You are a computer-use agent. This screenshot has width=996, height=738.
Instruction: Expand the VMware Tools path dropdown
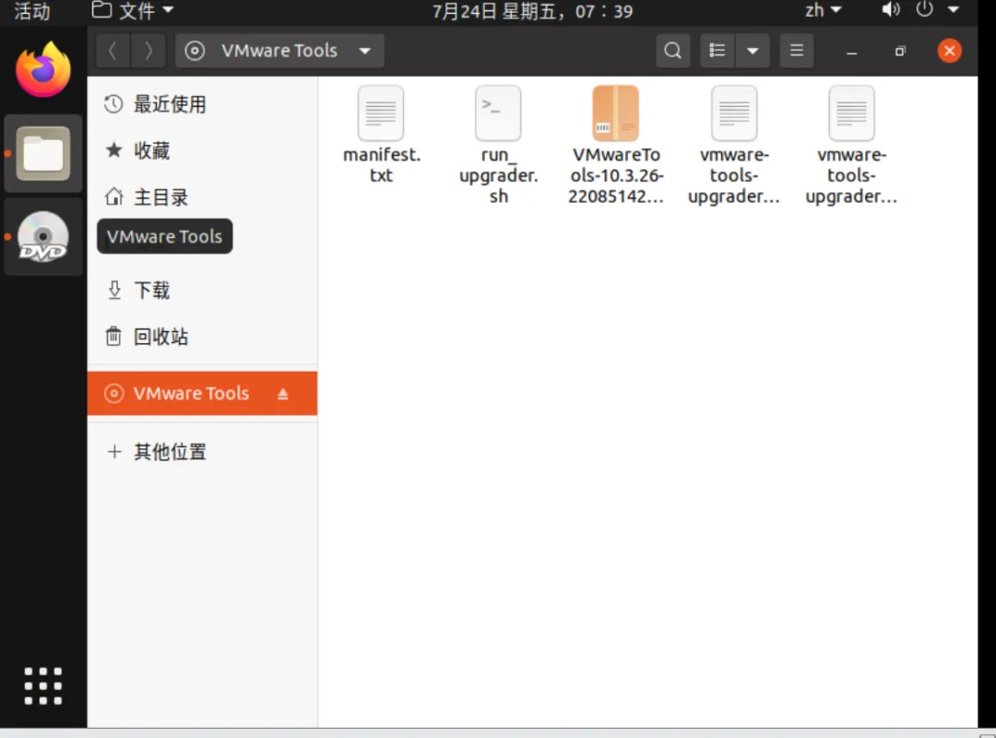364,51
